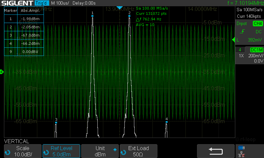Viewport: 264px width, 158px height.
Task: Click the 14.0000MHz frequency axis label
Action: 202,9
